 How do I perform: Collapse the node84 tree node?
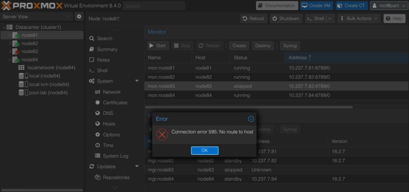click(x=10, y=59)
